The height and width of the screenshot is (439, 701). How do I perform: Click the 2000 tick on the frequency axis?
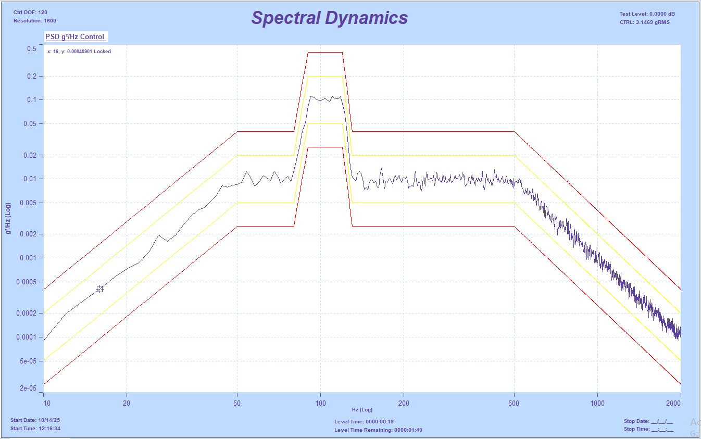pos(673,404)
